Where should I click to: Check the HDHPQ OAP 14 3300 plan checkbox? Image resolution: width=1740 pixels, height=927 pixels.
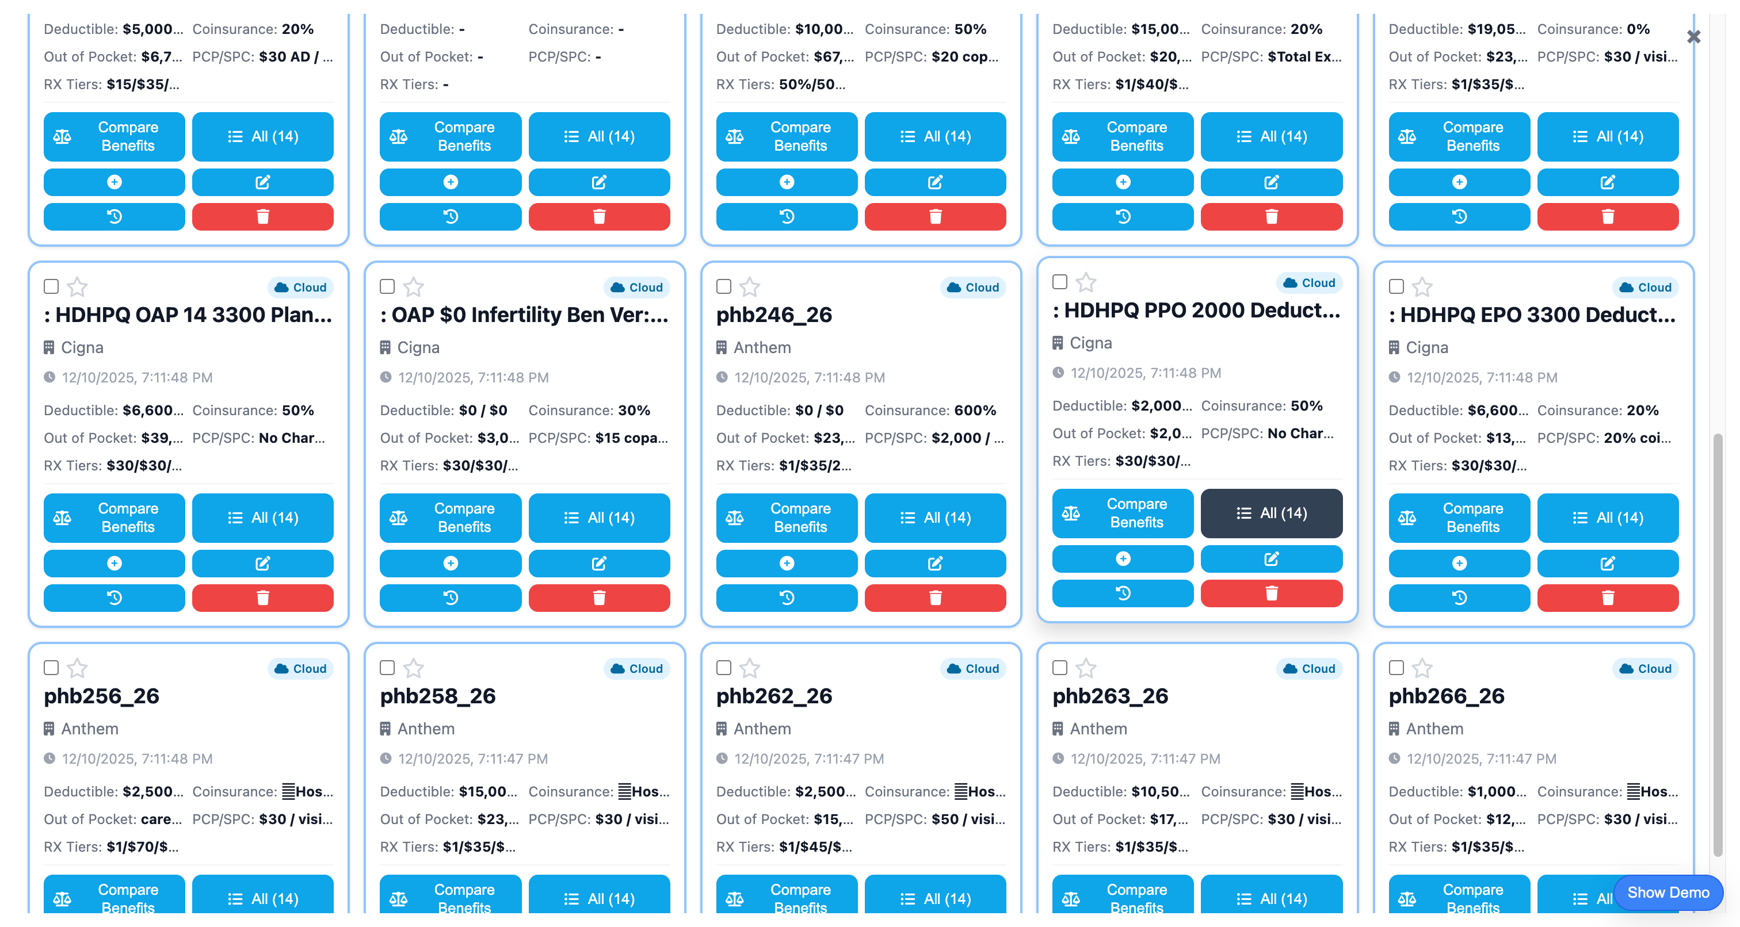click(51, 286)
